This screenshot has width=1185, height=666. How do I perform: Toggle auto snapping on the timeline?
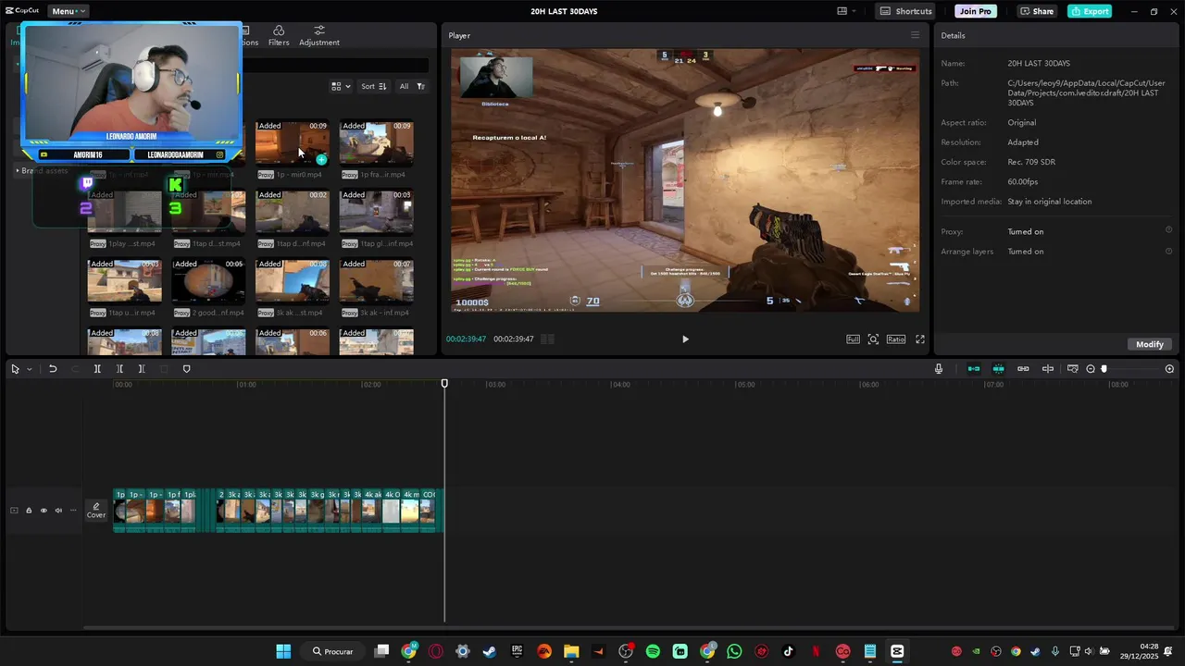click(x=998, y=369)
